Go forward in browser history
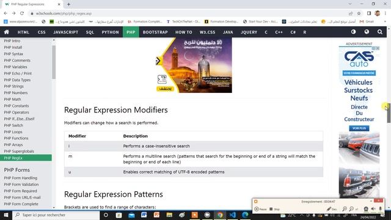 13,13
